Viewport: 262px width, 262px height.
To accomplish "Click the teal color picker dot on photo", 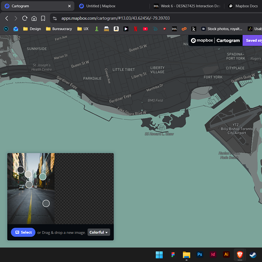I will pos(43,177).
